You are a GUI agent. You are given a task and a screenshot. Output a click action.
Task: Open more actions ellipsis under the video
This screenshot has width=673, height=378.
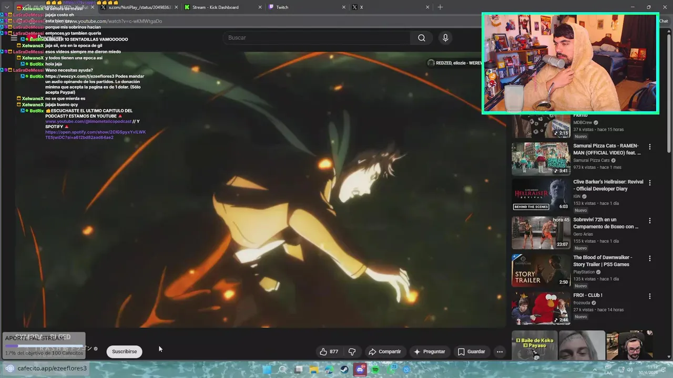[499, 352]
